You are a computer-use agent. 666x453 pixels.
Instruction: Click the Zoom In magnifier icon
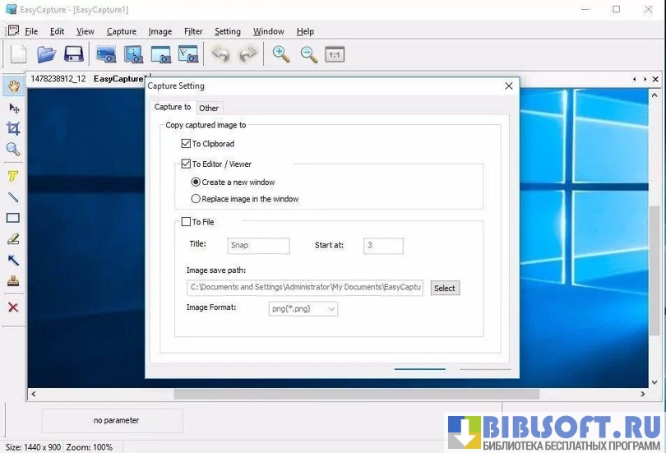pos(281,55)
